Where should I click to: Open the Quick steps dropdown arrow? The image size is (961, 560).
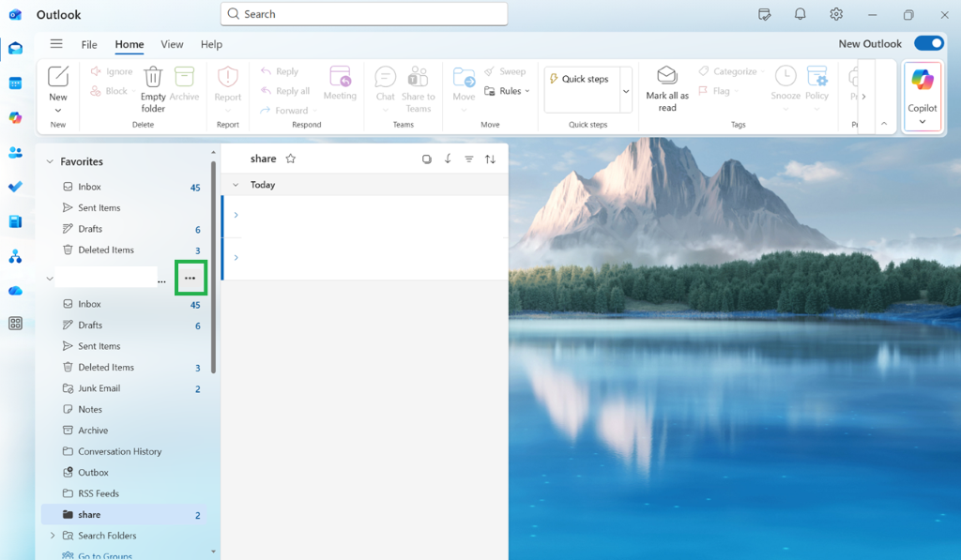click(x=626, y=91)
